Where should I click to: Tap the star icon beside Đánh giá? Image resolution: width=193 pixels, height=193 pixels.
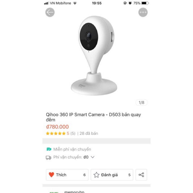pyautogui.click(x=96, y=175)
